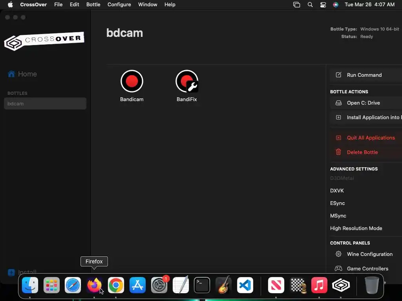402x301 pixels.
Task: Open Run Command
Action: click(x=365, y=75)
